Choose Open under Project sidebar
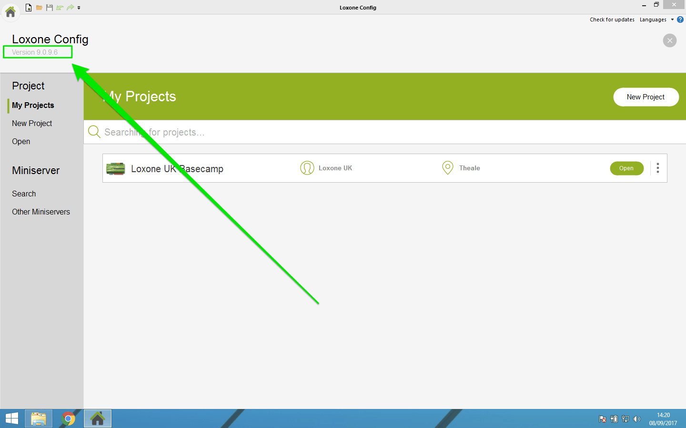 tap(21, 141)
